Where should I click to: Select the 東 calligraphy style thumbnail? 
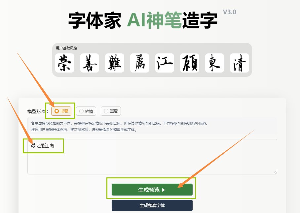(x=214, y=63)
